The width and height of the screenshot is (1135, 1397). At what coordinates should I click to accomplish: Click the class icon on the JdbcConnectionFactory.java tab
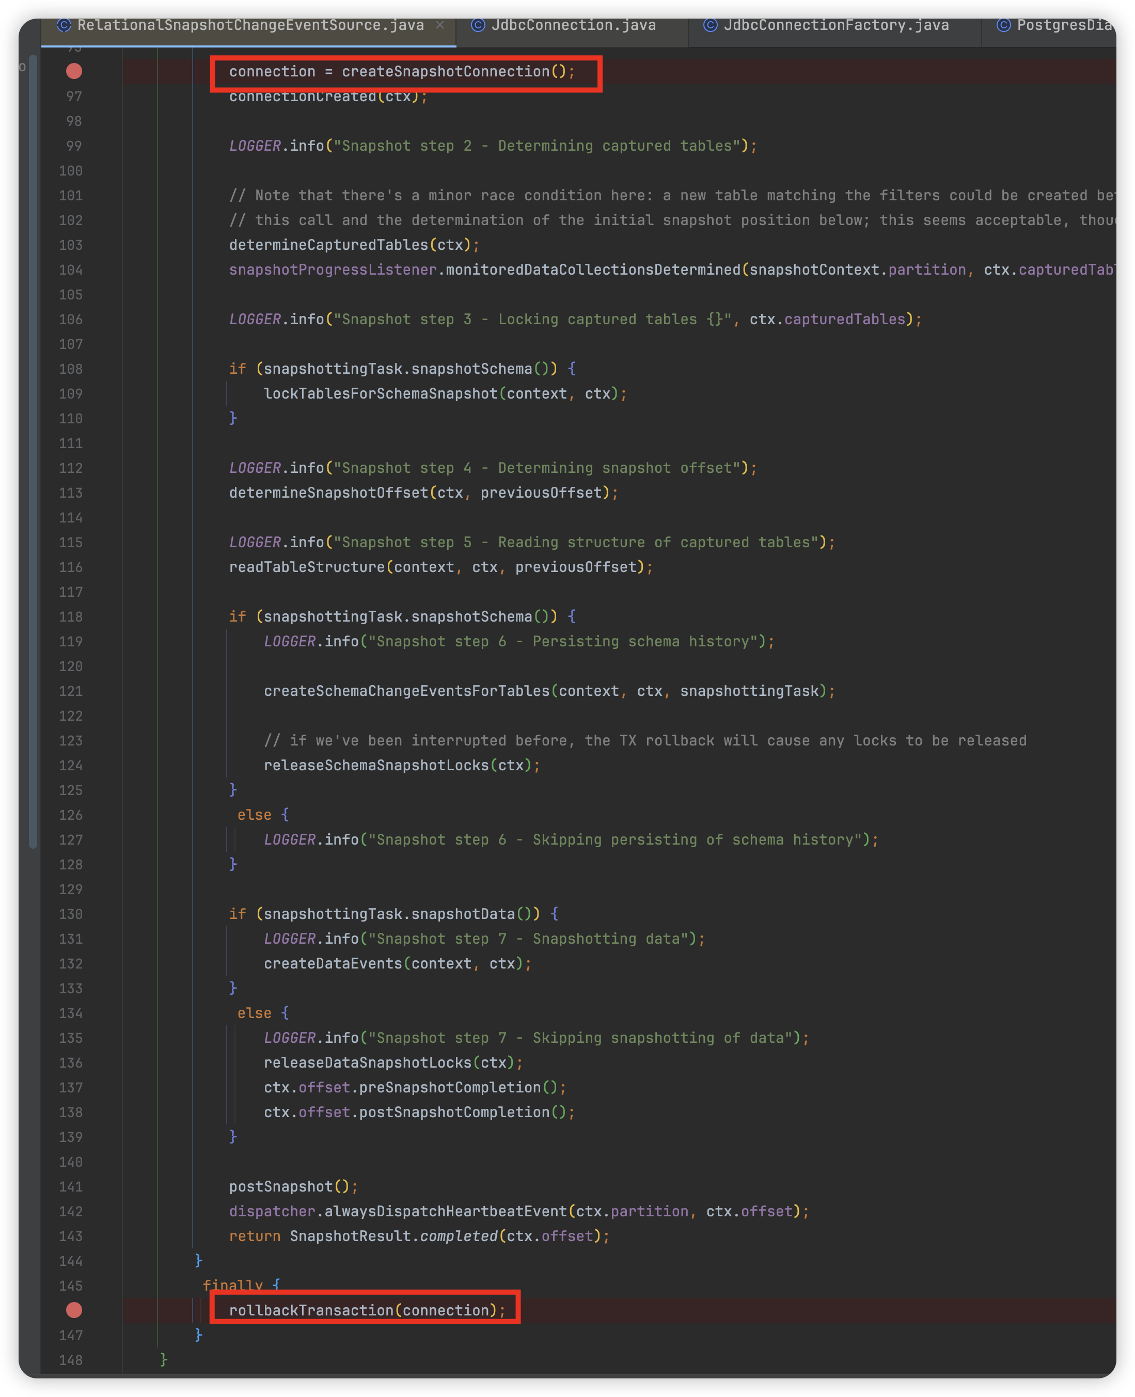click(710, 25)
